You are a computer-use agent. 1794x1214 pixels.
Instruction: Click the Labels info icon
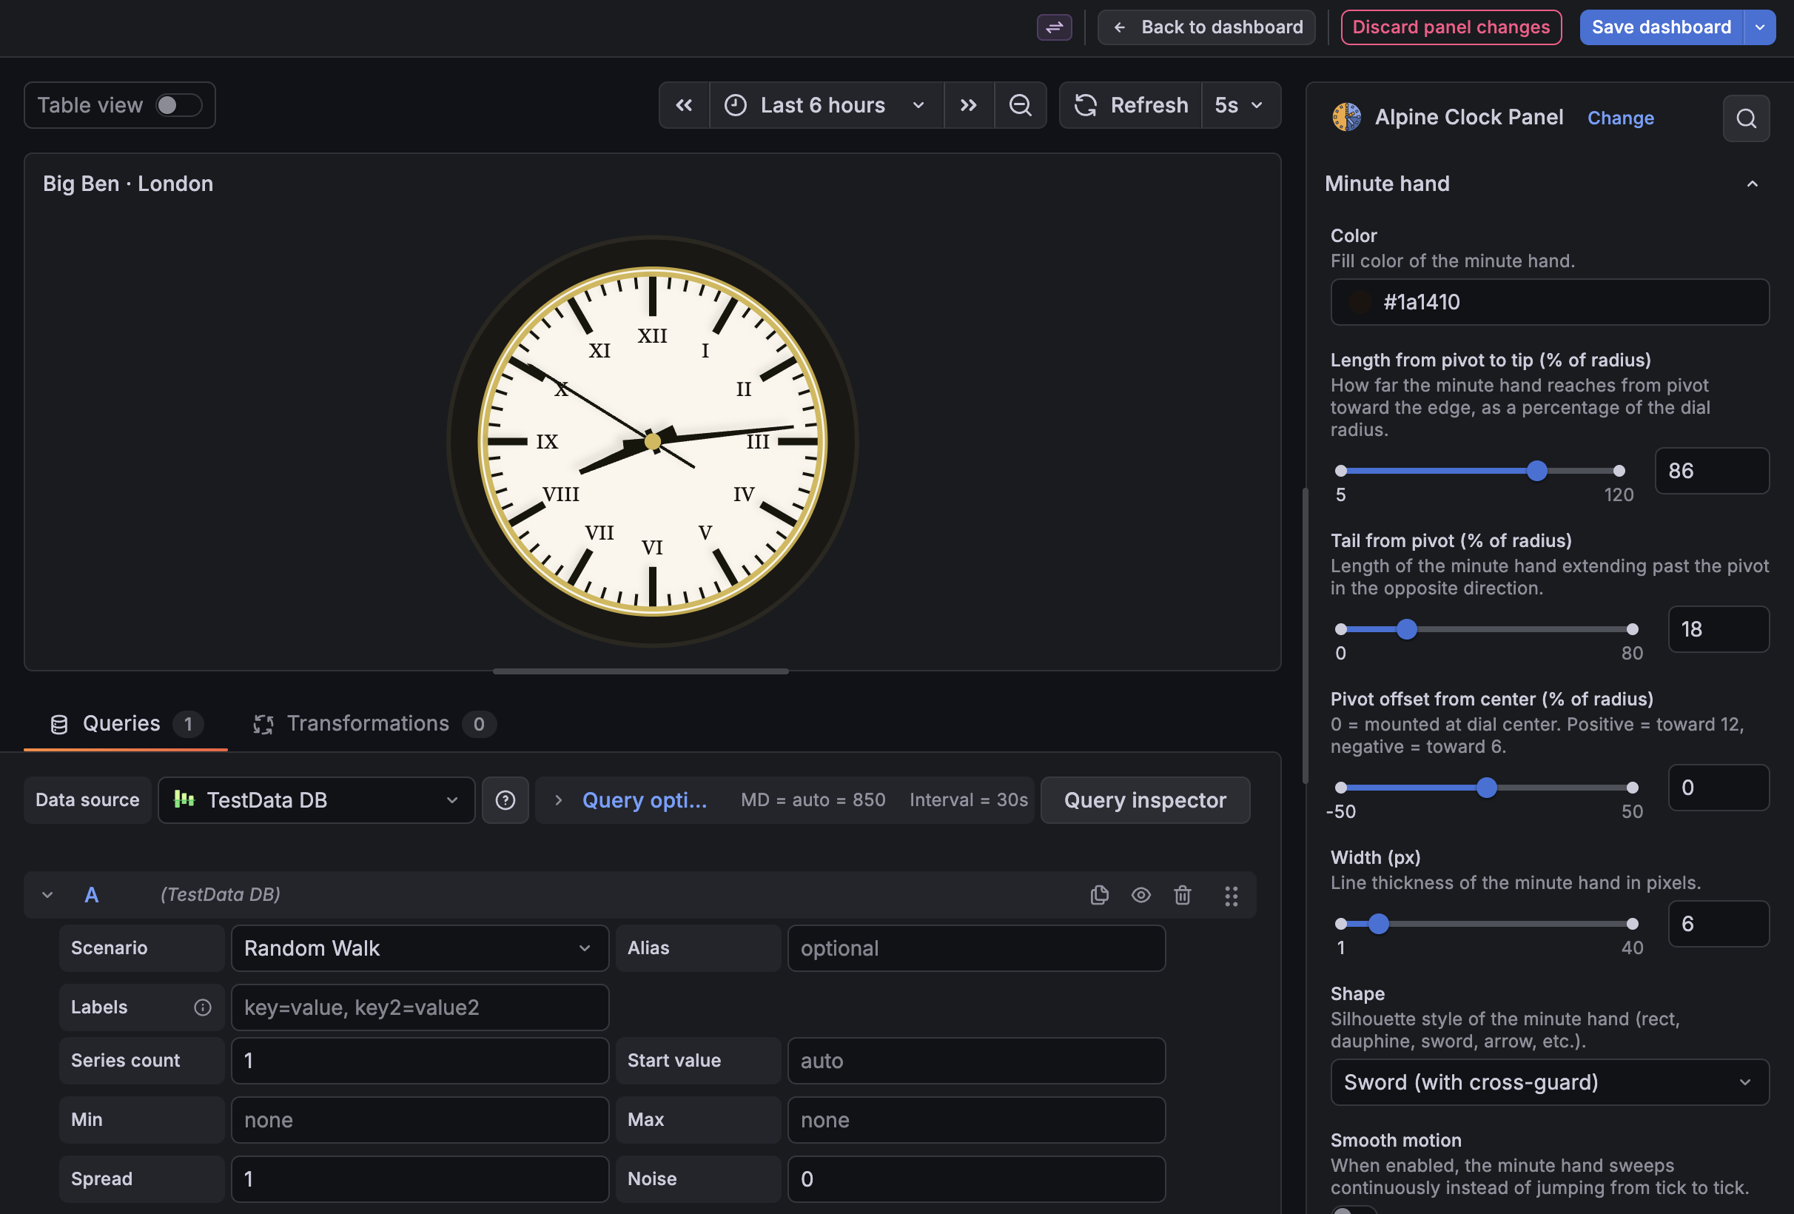pyautogui.click(x=202, y=1007)
